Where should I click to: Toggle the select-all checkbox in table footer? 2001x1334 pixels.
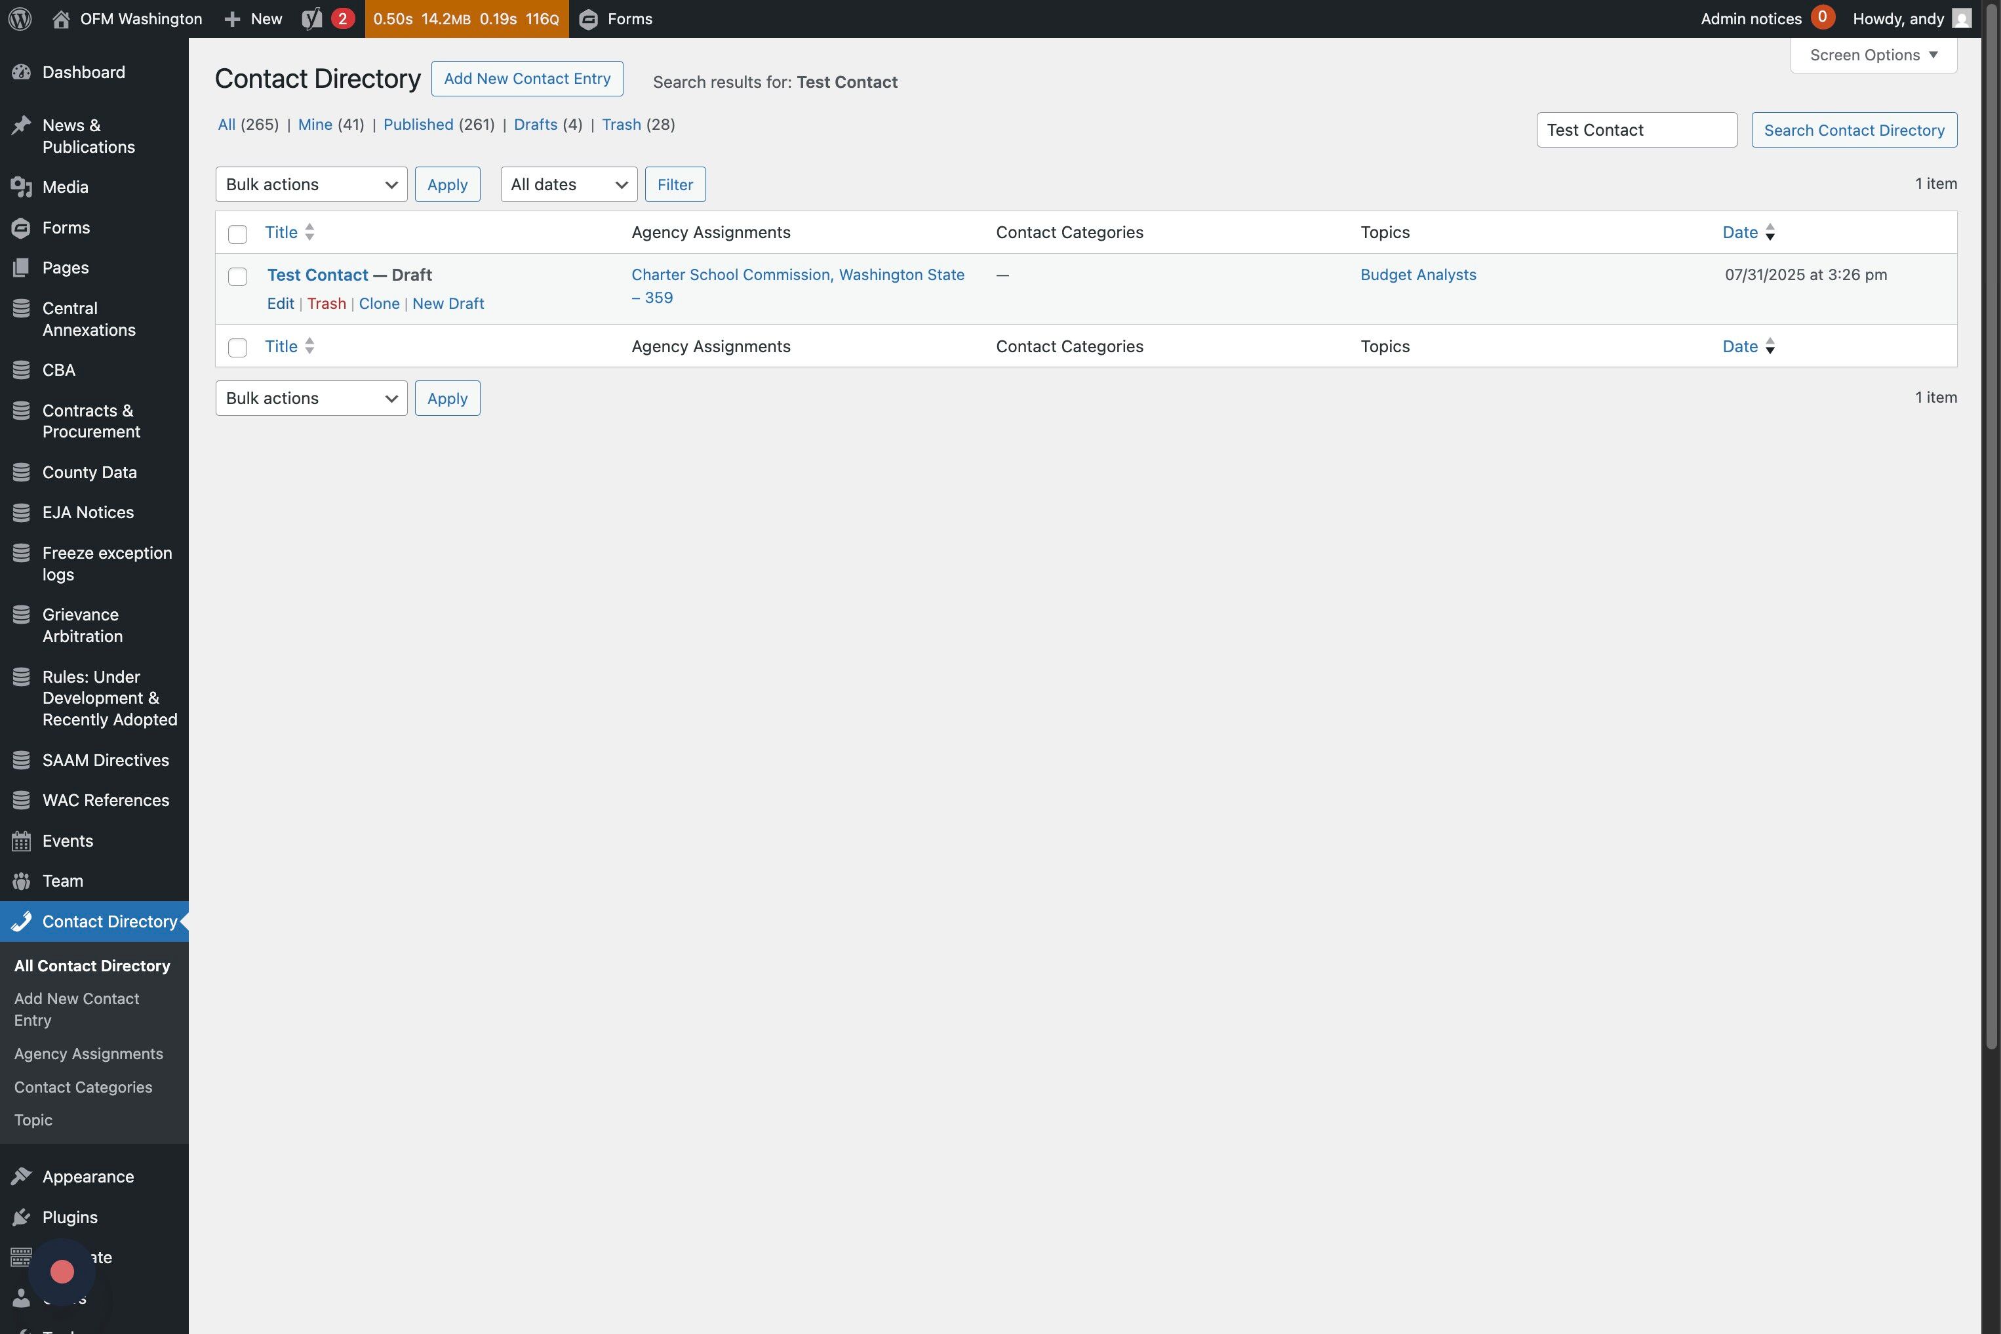pos(237,347)
